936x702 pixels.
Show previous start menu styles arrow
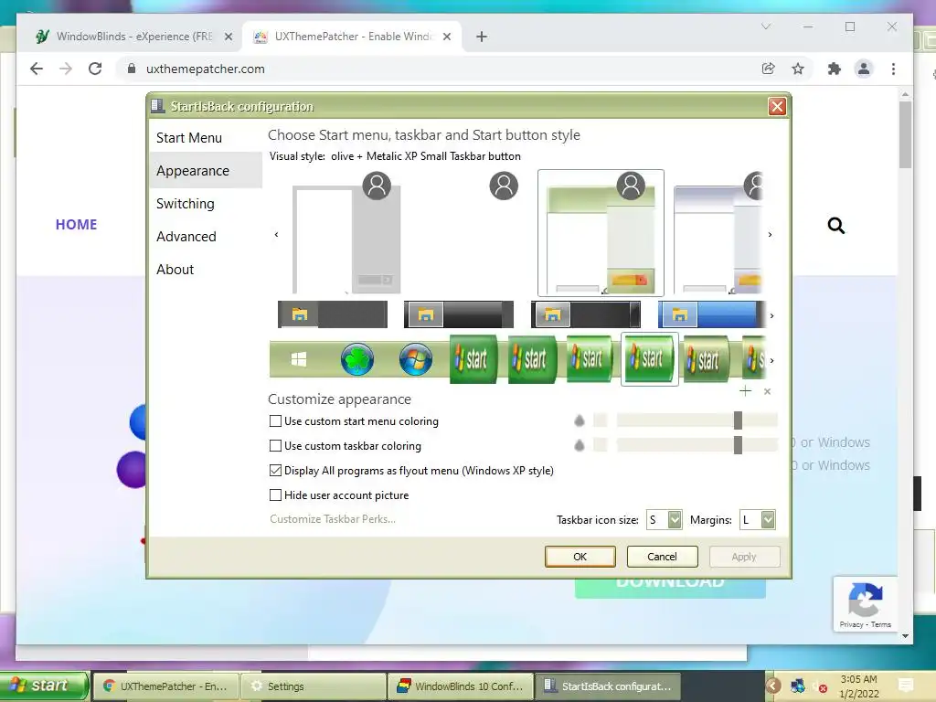coord(276,235)
